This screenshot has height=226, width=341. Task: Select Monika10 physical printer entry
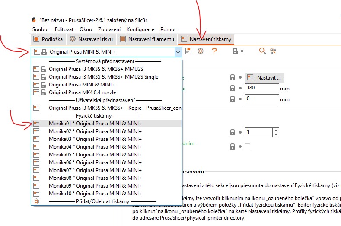[x=95, y=193]
